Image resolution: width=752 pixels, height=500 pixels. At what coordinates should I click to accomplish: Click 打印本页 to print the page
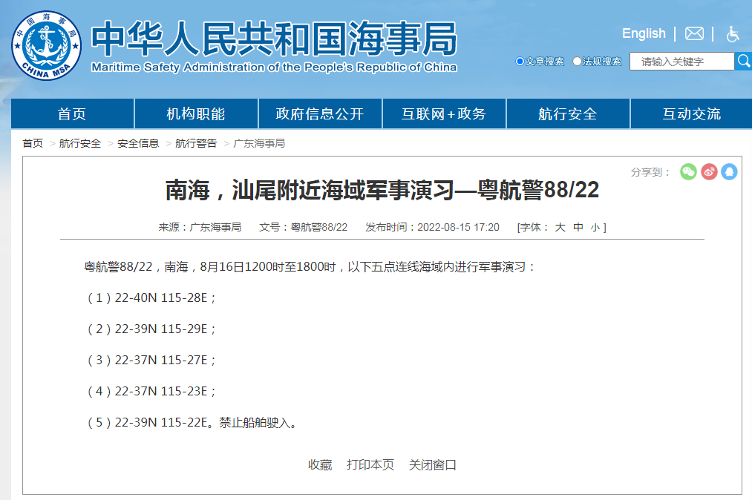pos(371,465)
